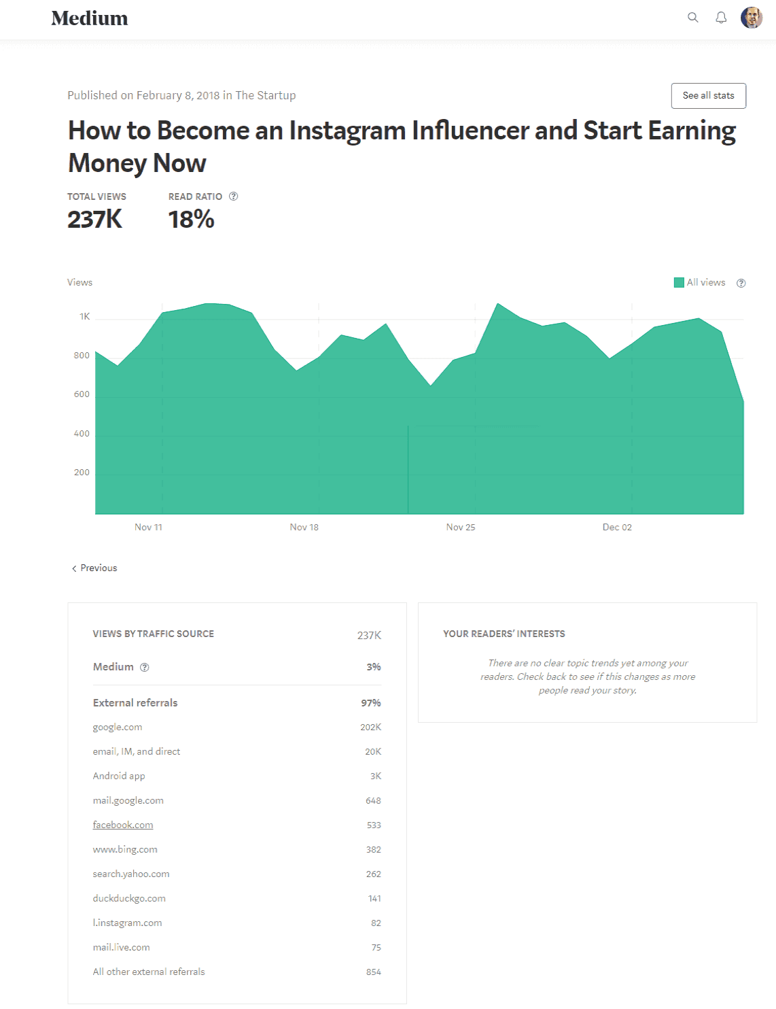Open The Startup publication link
The image size is (776, 1009).
click(x=265, y=95)
